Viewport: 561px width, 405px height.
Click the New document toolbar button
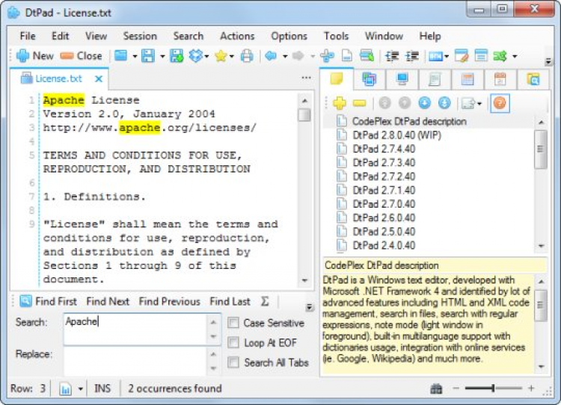coord(35,56)
